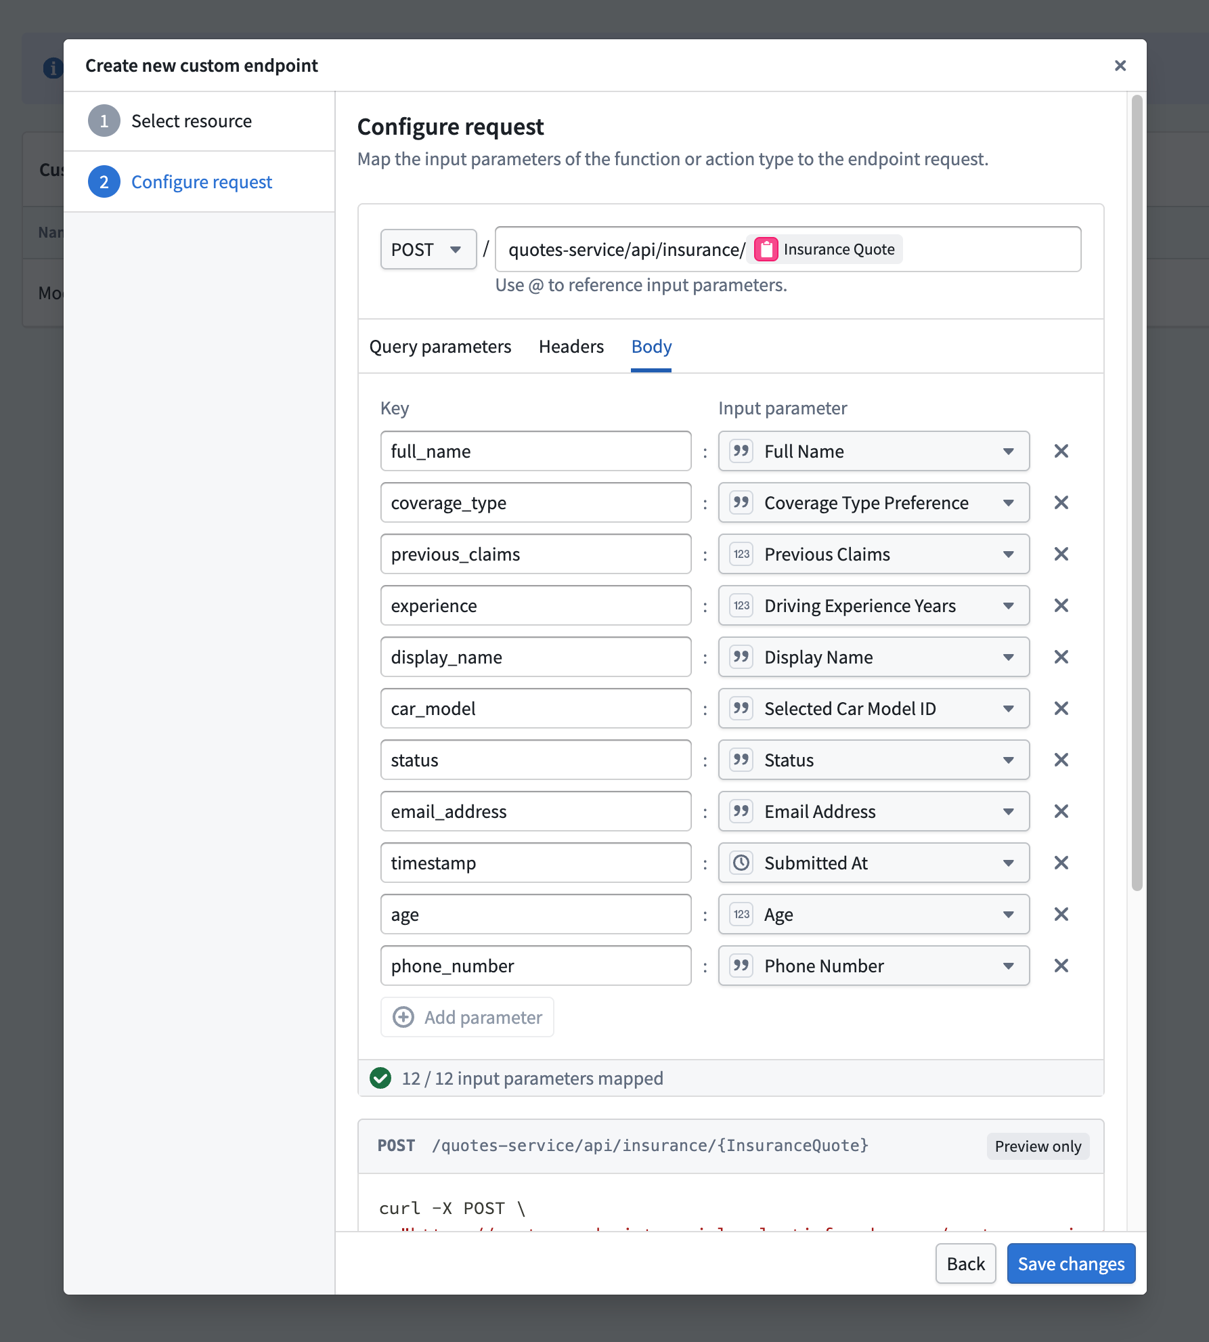Click the 123 number icon beside Previous Claims
The image size is (1209, 1342).
pyautogui.click(x=741, y=554)
